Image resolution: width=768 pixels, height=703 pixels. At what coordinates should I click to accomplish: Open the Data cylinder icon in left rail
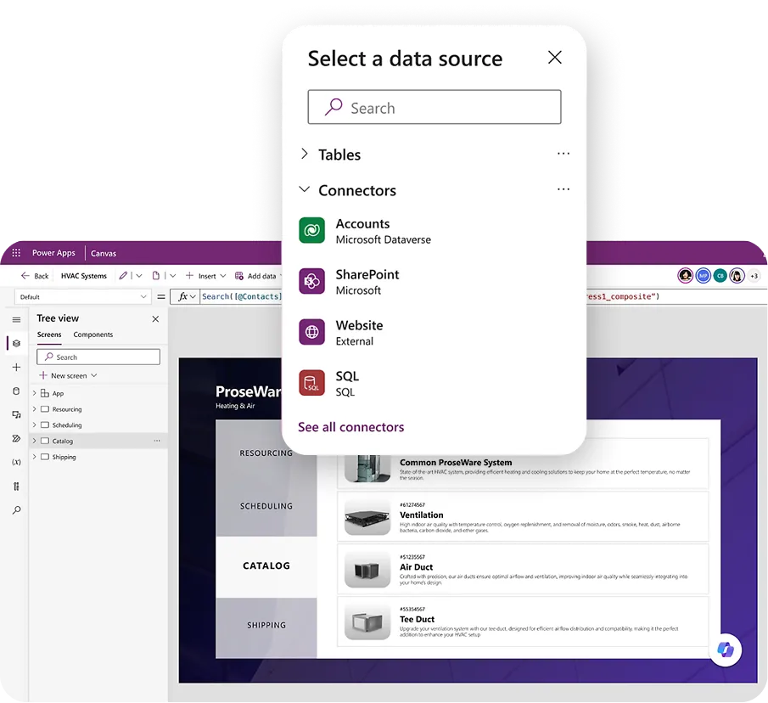16,391
